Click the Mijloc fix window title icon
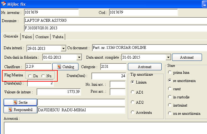Image resolution: width=207 pixels, height=134 pixels. click(4, 3)
